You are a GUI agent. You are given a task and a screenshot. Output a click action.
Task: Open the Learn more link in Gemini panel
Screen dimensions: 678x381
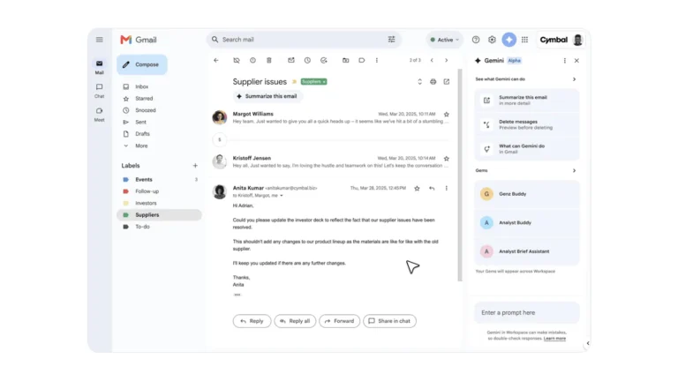pos(554,339)
